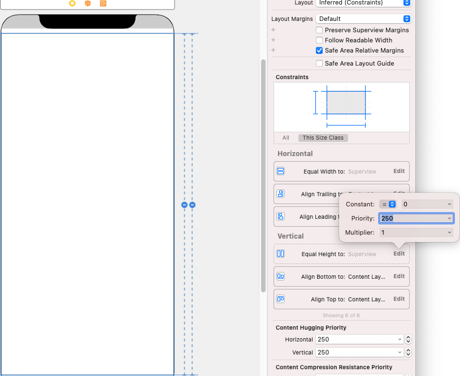460x376 pixels.
Task: Click the 'Showing 6 of 6' text
Action: coord(341,316)
